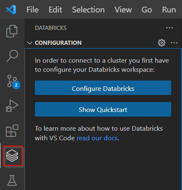Open the Explorer view in activity bar
182x190 pixels.
(x=12, y=31)
